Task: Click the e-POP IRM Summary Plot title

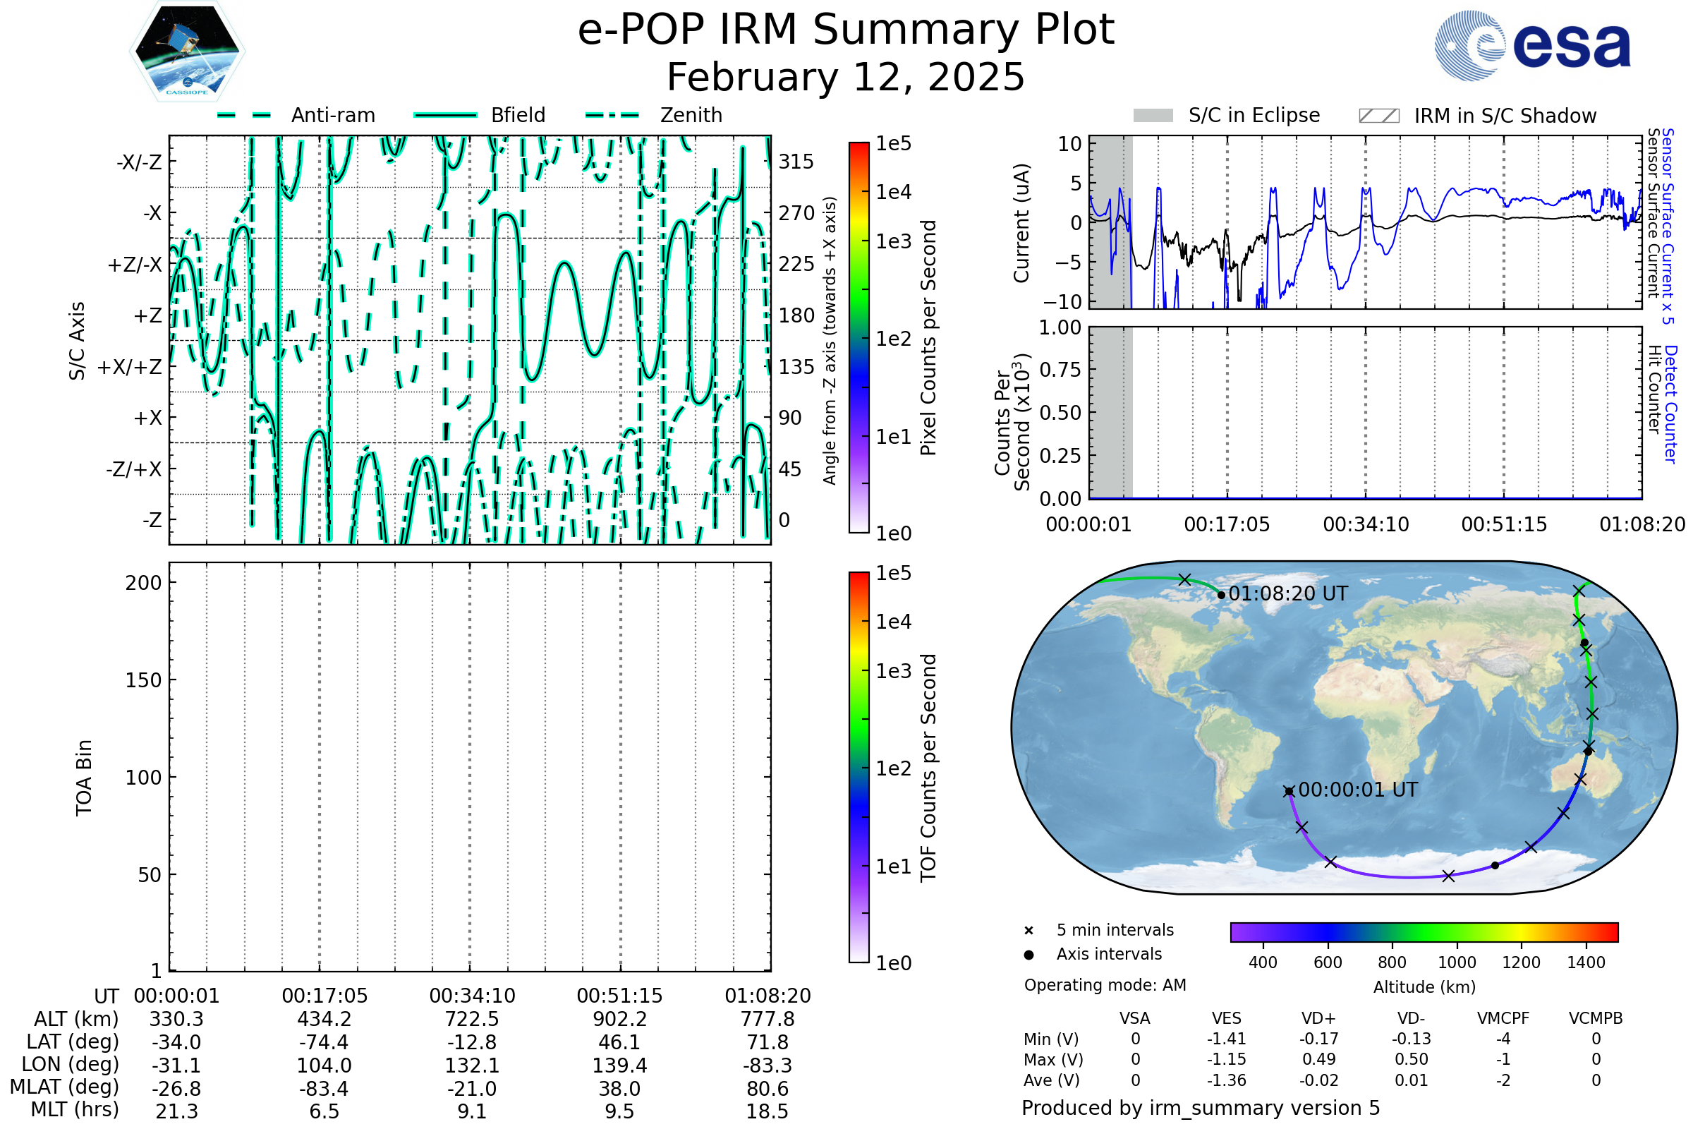Action: [x=846, y=30]
